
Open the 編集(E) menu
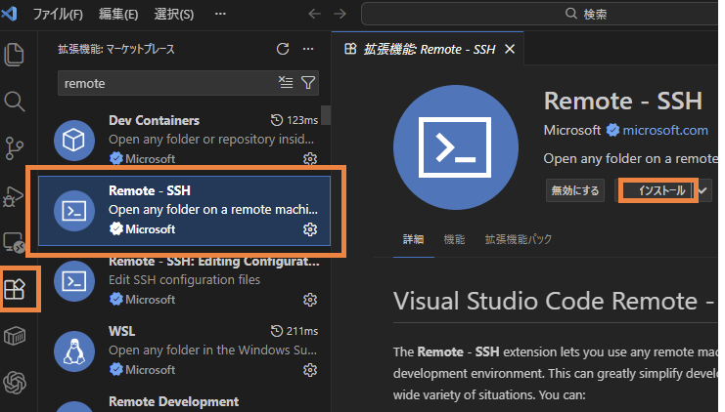coord(118,14)
